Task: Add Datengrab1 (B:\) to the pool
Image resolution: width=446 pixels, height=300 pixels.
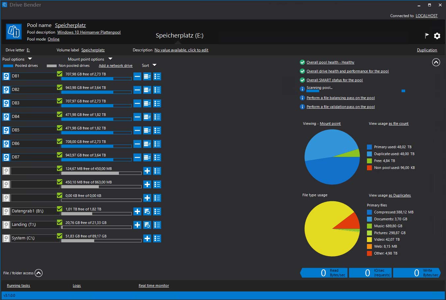Action: (137, 211)
